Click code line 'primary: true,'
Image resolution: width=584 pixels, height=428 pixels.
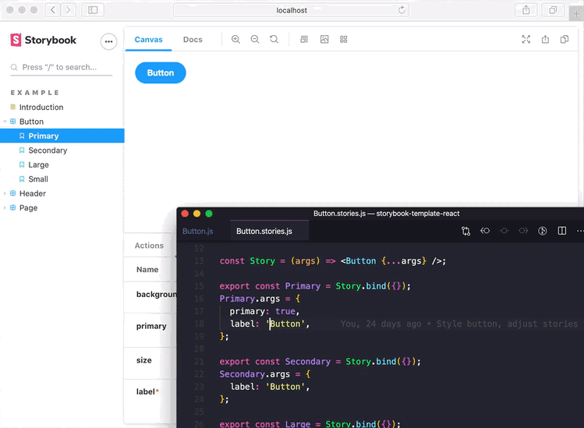(x=264, y=311)
